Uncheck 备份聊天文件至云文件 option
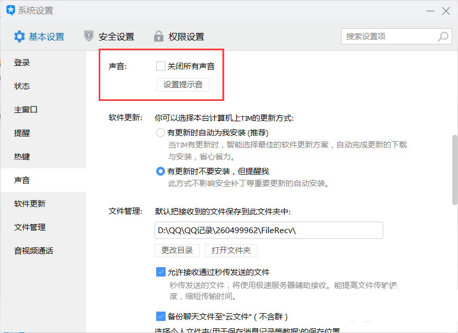Image resolution: width=458 pixels, height=333 pixels. pos(161,316)
